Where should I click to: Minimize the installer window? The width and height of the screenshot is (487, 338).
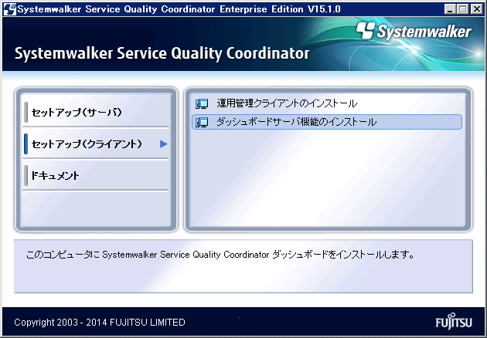pyautogui.click(x=450, y=9)
